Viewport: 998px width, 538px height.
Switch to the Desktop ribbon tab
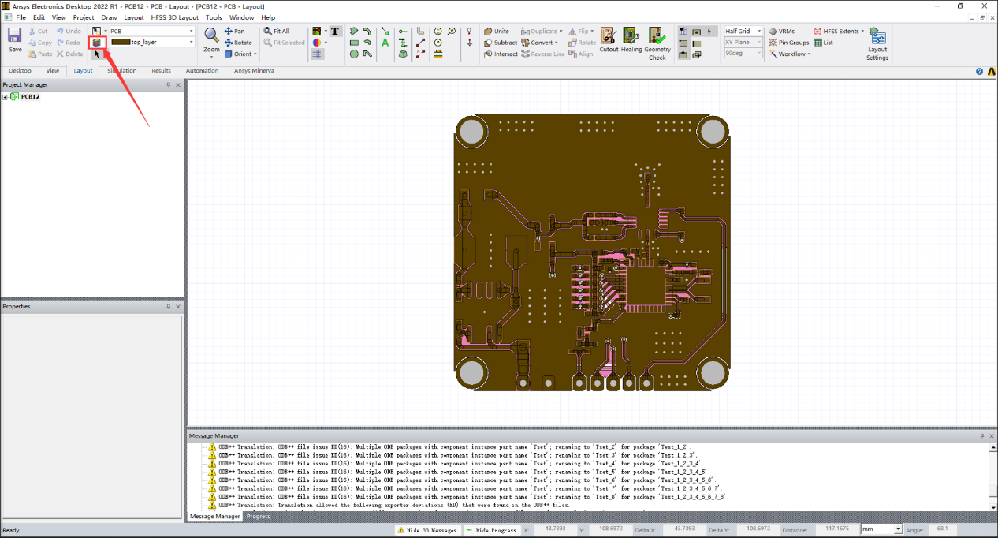click(20, 71)
